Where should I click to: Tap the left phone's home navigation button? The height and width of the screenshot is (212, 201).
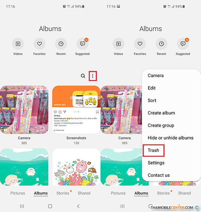pos(50,206)
